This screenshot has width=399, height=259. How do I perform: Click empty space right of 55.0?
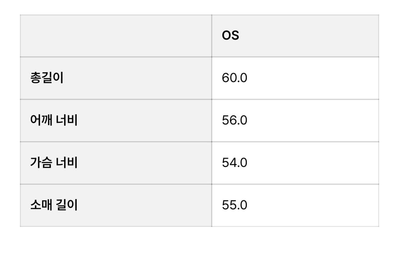(312, 205)
